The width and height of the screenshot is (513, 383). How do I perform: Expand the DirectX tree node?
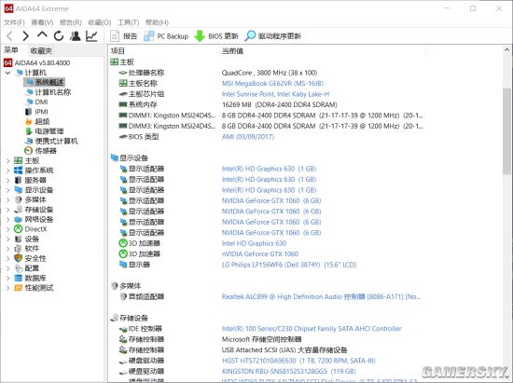click(7, 229)
